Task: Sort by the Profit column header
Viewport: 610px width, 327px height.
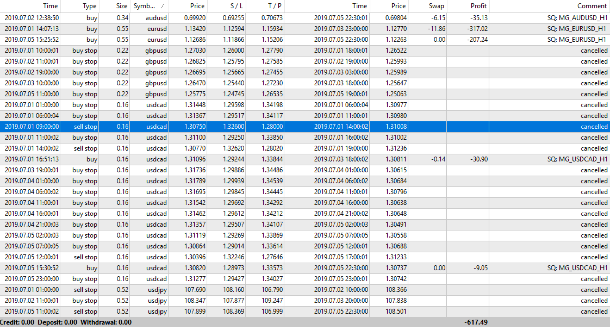Action: (478, 6)
